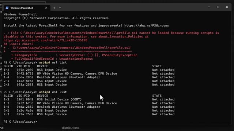Viewport: 234px width, 131px height.
Task: Click the 'At line:1 char:3' text
Action: [x=19, y=44]
